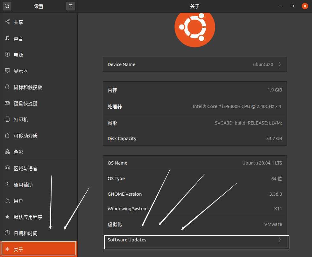Open 默认应用程序 default applications

tap(39, 217)
